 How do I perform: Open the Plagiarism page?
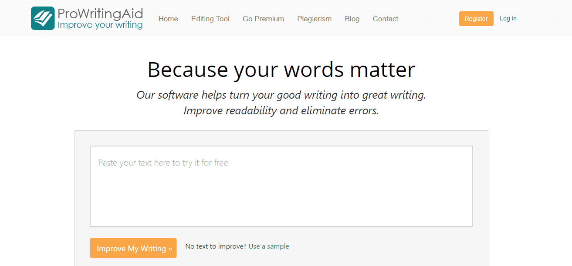click(314, 19)
